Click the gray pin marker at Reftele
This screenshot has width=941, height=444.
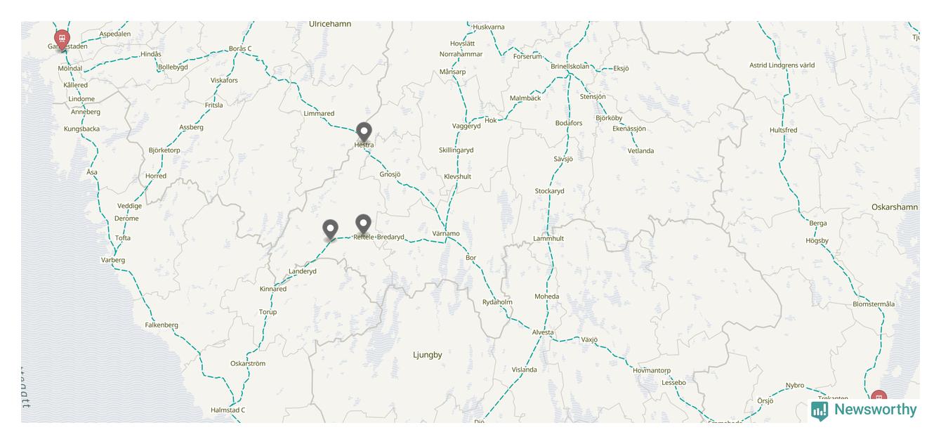coord(363,224)
